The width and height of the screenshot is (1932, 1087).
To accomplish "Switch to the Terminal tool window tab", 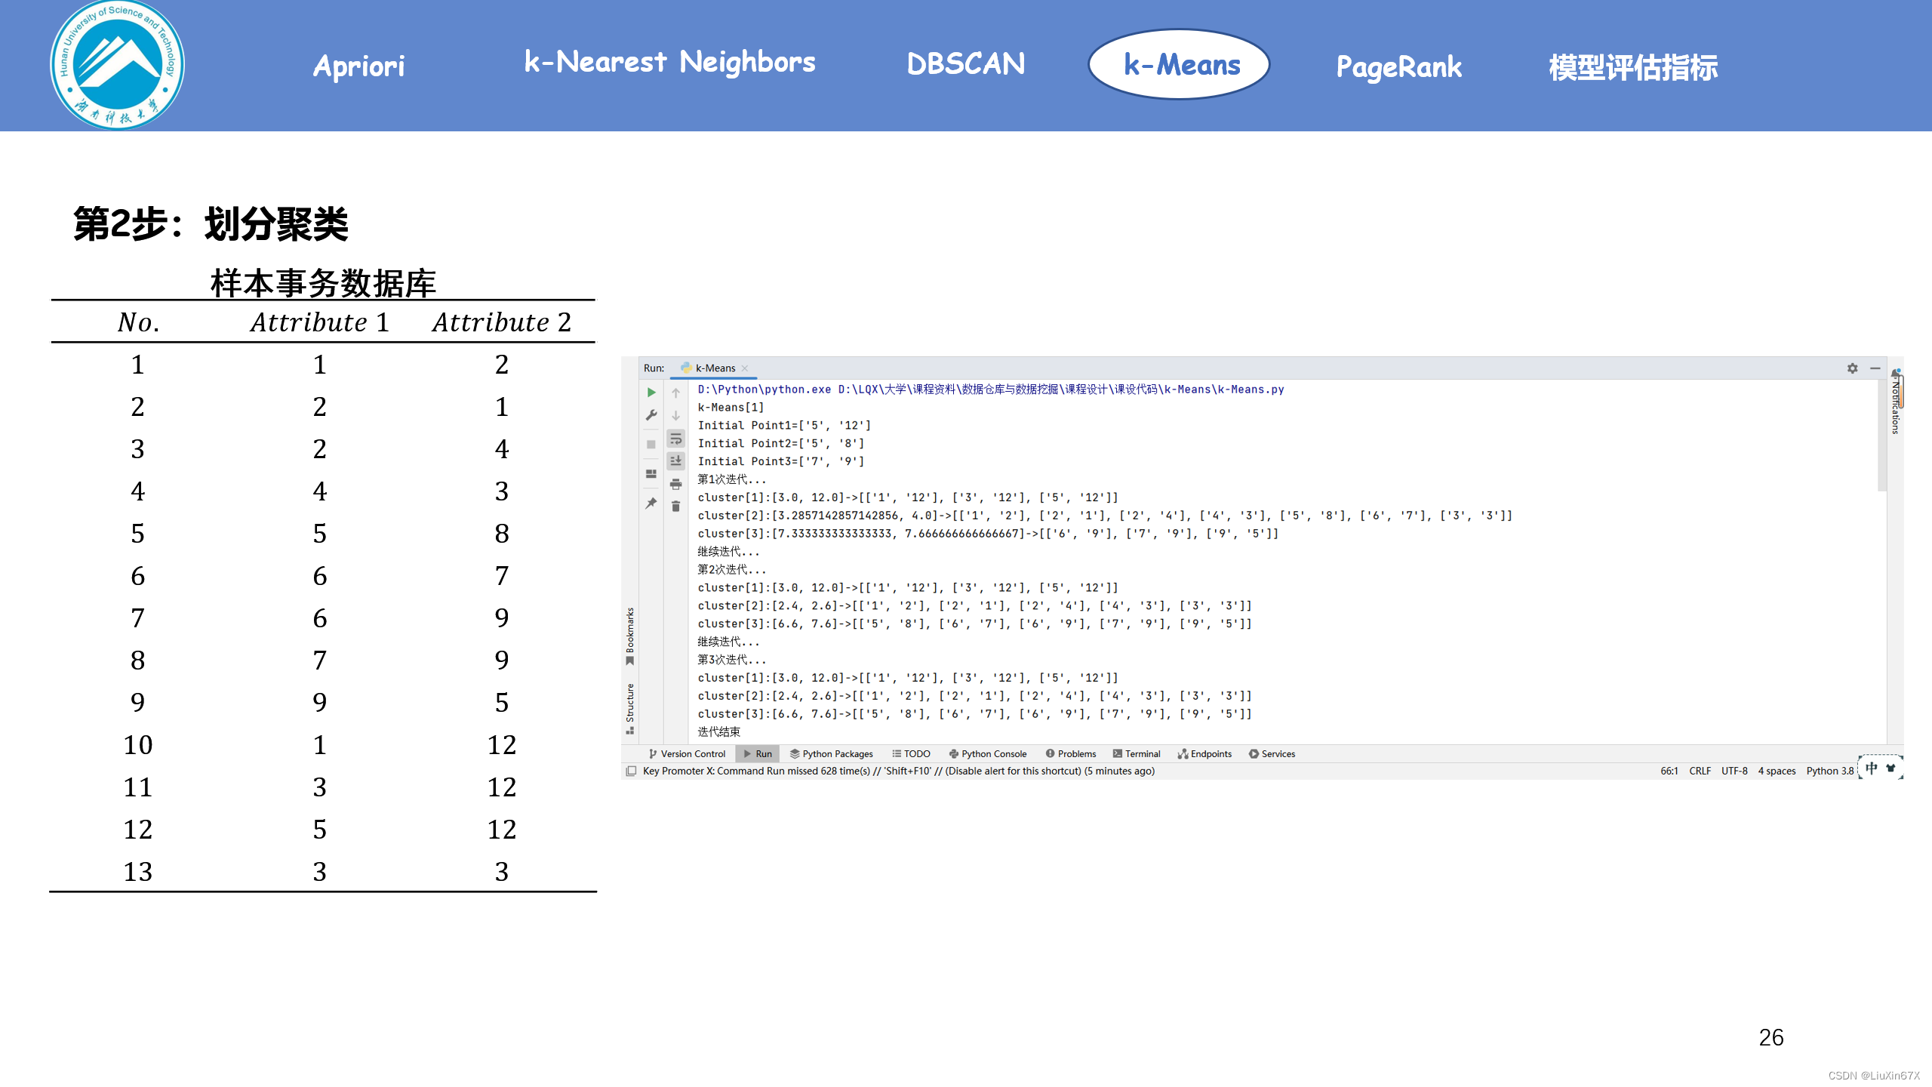I will [x=1137, y=753].
